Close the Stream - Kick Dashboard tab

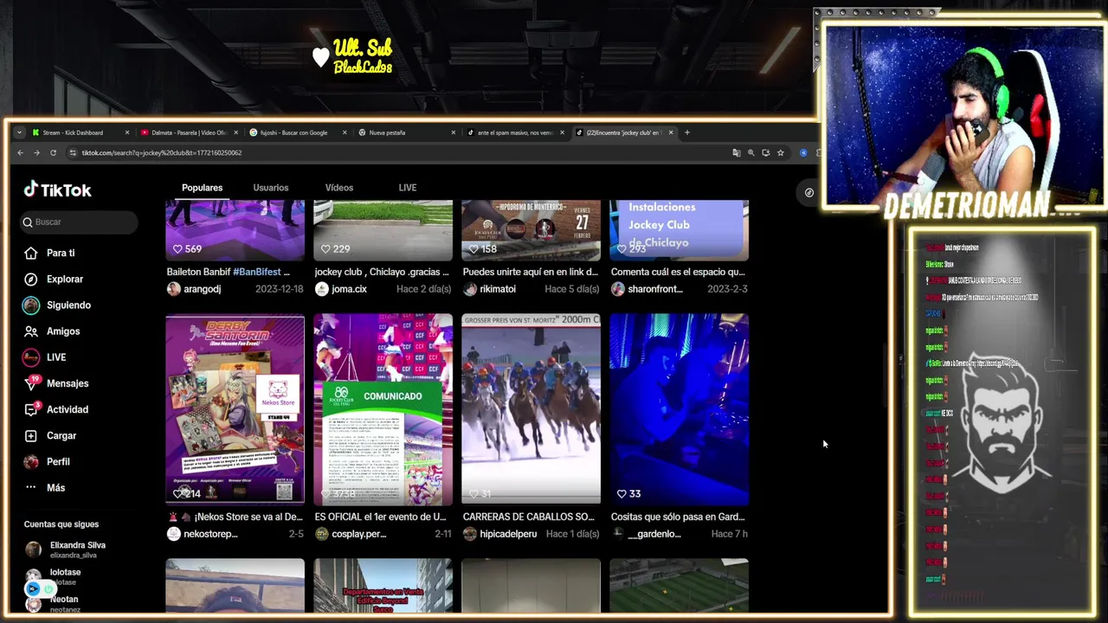click(127, 132)
